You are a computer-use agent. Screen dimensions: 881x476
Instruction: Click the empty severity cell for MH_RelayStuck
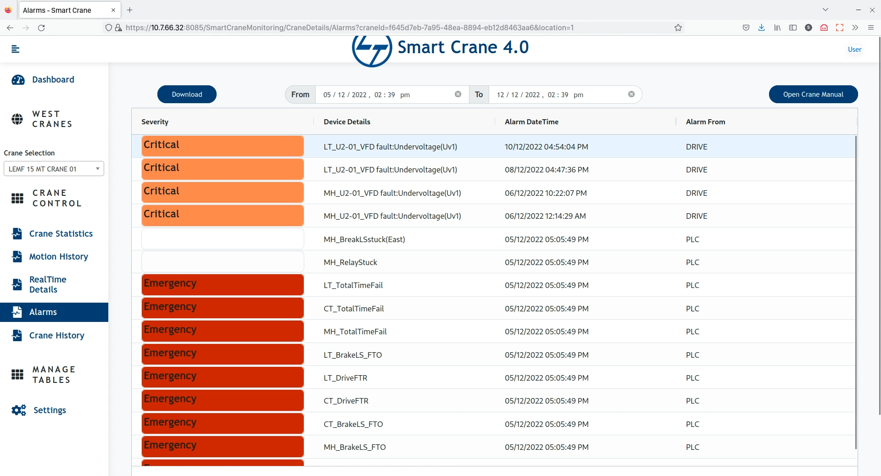pyautogui.click(x=223, y=262)
